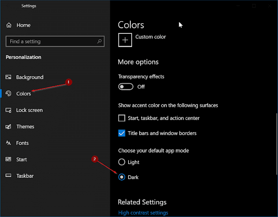Viewport: 278px width, 217px height.
Task: Click the Themes brush icon
Action: pos(8,126)
